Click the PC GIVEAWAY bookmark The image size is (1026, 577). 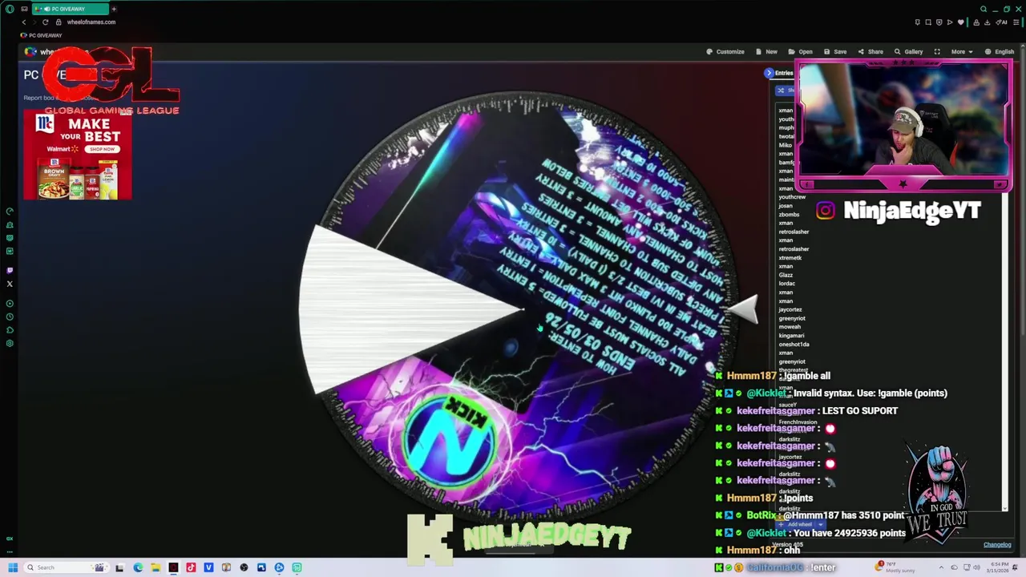tap(42, 35)
